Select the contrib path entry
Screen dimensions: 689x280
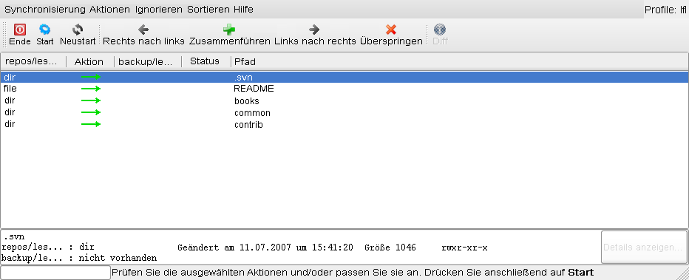coord(248,125)
